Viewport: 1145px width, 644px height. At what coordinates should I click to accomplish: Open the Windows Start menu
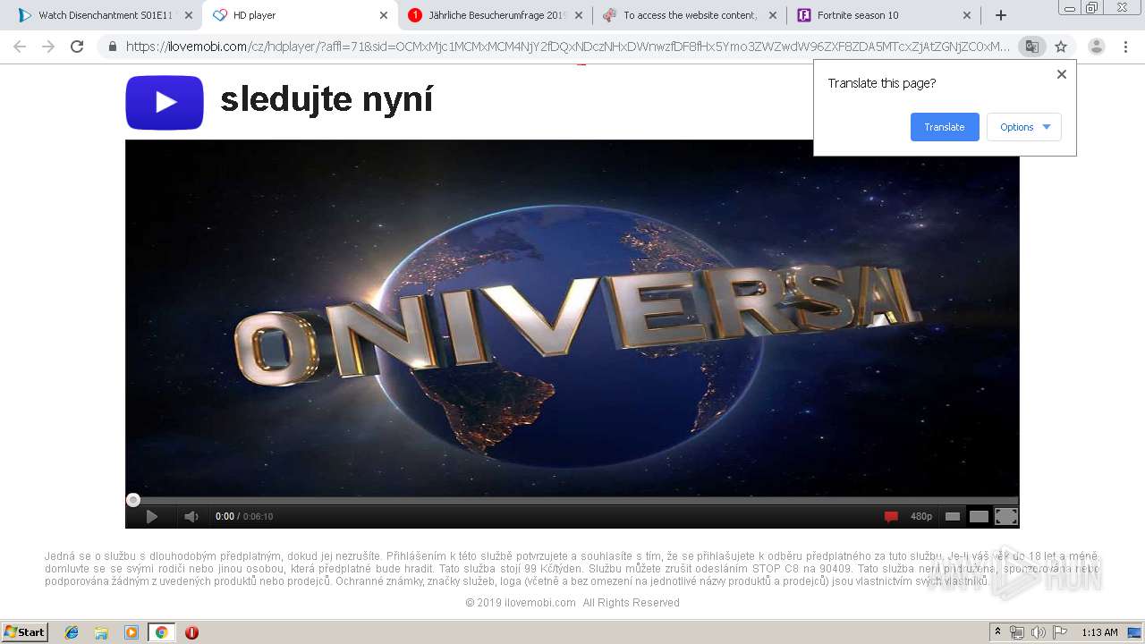pos(25,632)
